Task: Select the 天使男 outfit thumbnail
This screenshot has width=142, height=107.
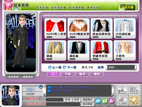Action: pyautogui.click(x=125, y=51)
